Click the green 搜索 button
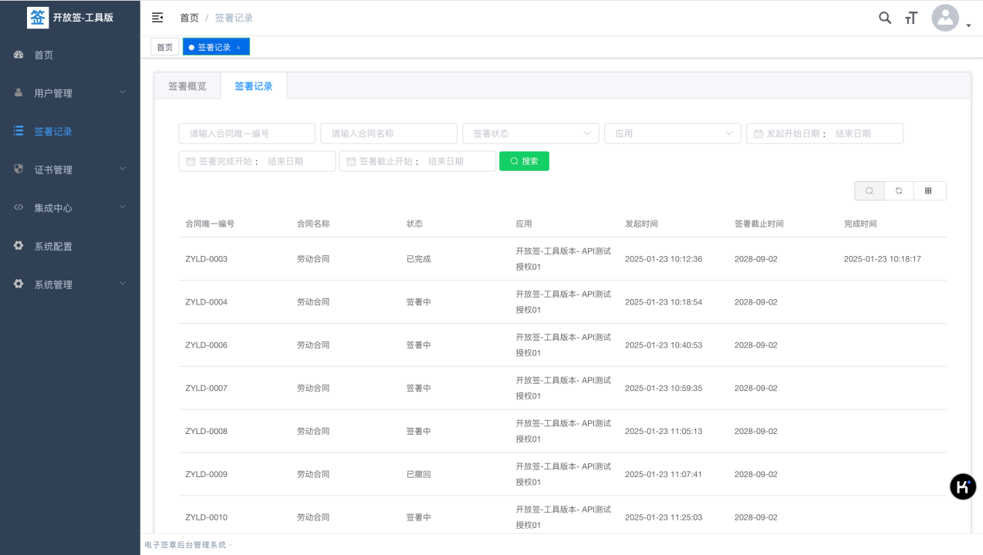983x555 pixels. click(x=524, y=161)
